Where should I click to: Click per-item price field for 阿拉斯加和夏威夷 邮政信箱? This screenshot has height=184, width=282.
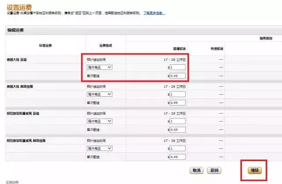(178, 148)
